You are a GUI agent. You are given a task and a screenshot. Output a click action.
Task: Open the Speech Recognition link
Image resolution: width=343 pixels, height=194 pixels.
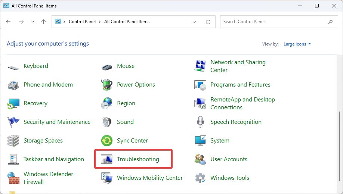[x=236, y=122]
